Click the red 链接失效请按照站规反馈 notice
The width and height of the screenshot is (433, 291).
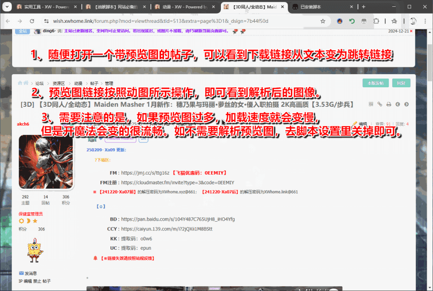click(x=127, y=258)
